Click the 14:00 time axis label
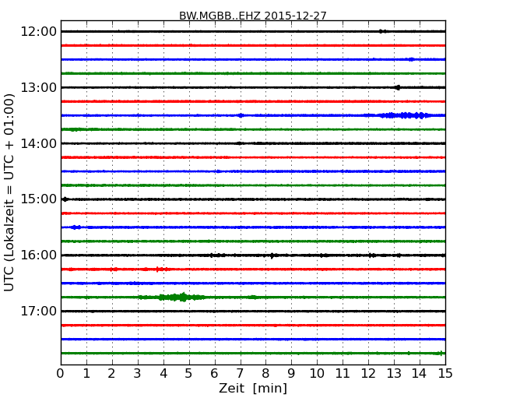This screenshot has width=506, height=405. (38, 143)
